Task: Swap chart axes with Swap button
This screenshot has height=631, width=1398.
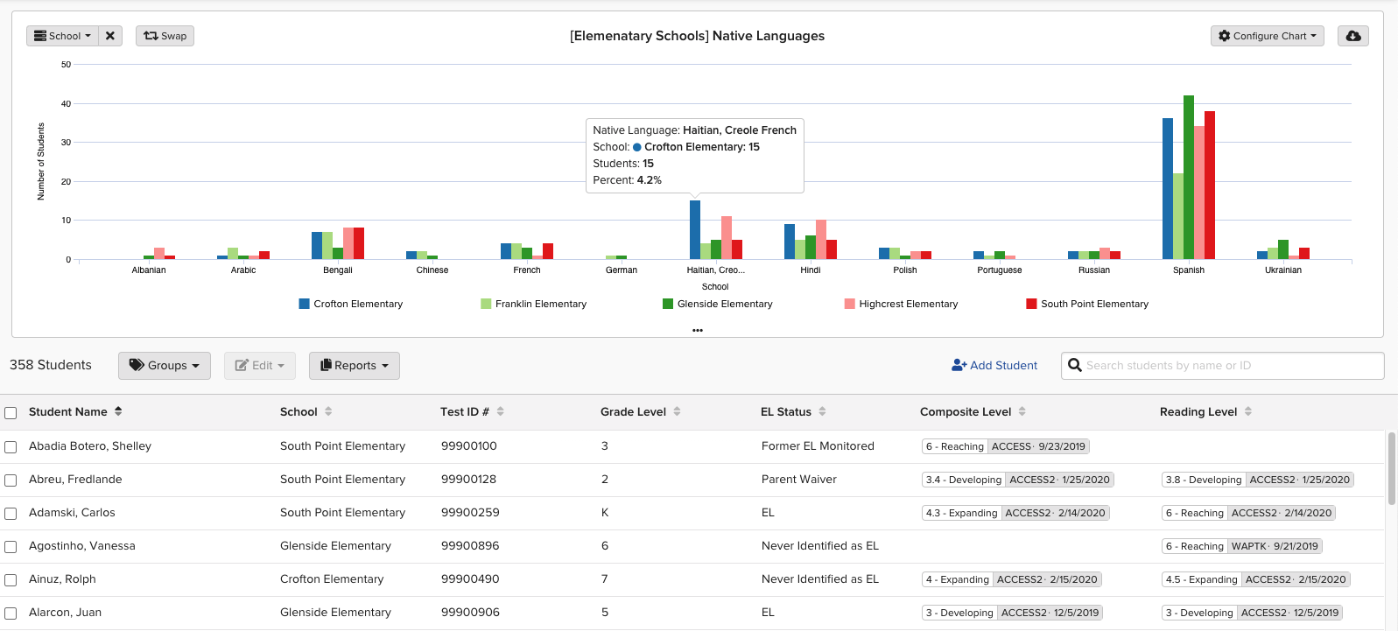Action: [x=165, y=36]
